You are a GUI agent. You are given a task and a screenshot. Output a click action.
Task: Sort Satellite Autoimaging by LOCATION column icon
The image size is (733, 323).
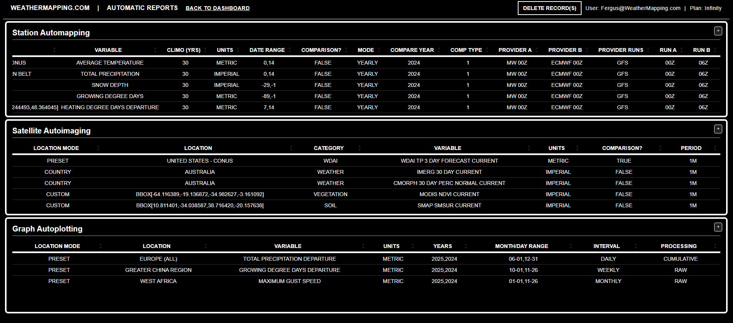click(x=291, y=148)
